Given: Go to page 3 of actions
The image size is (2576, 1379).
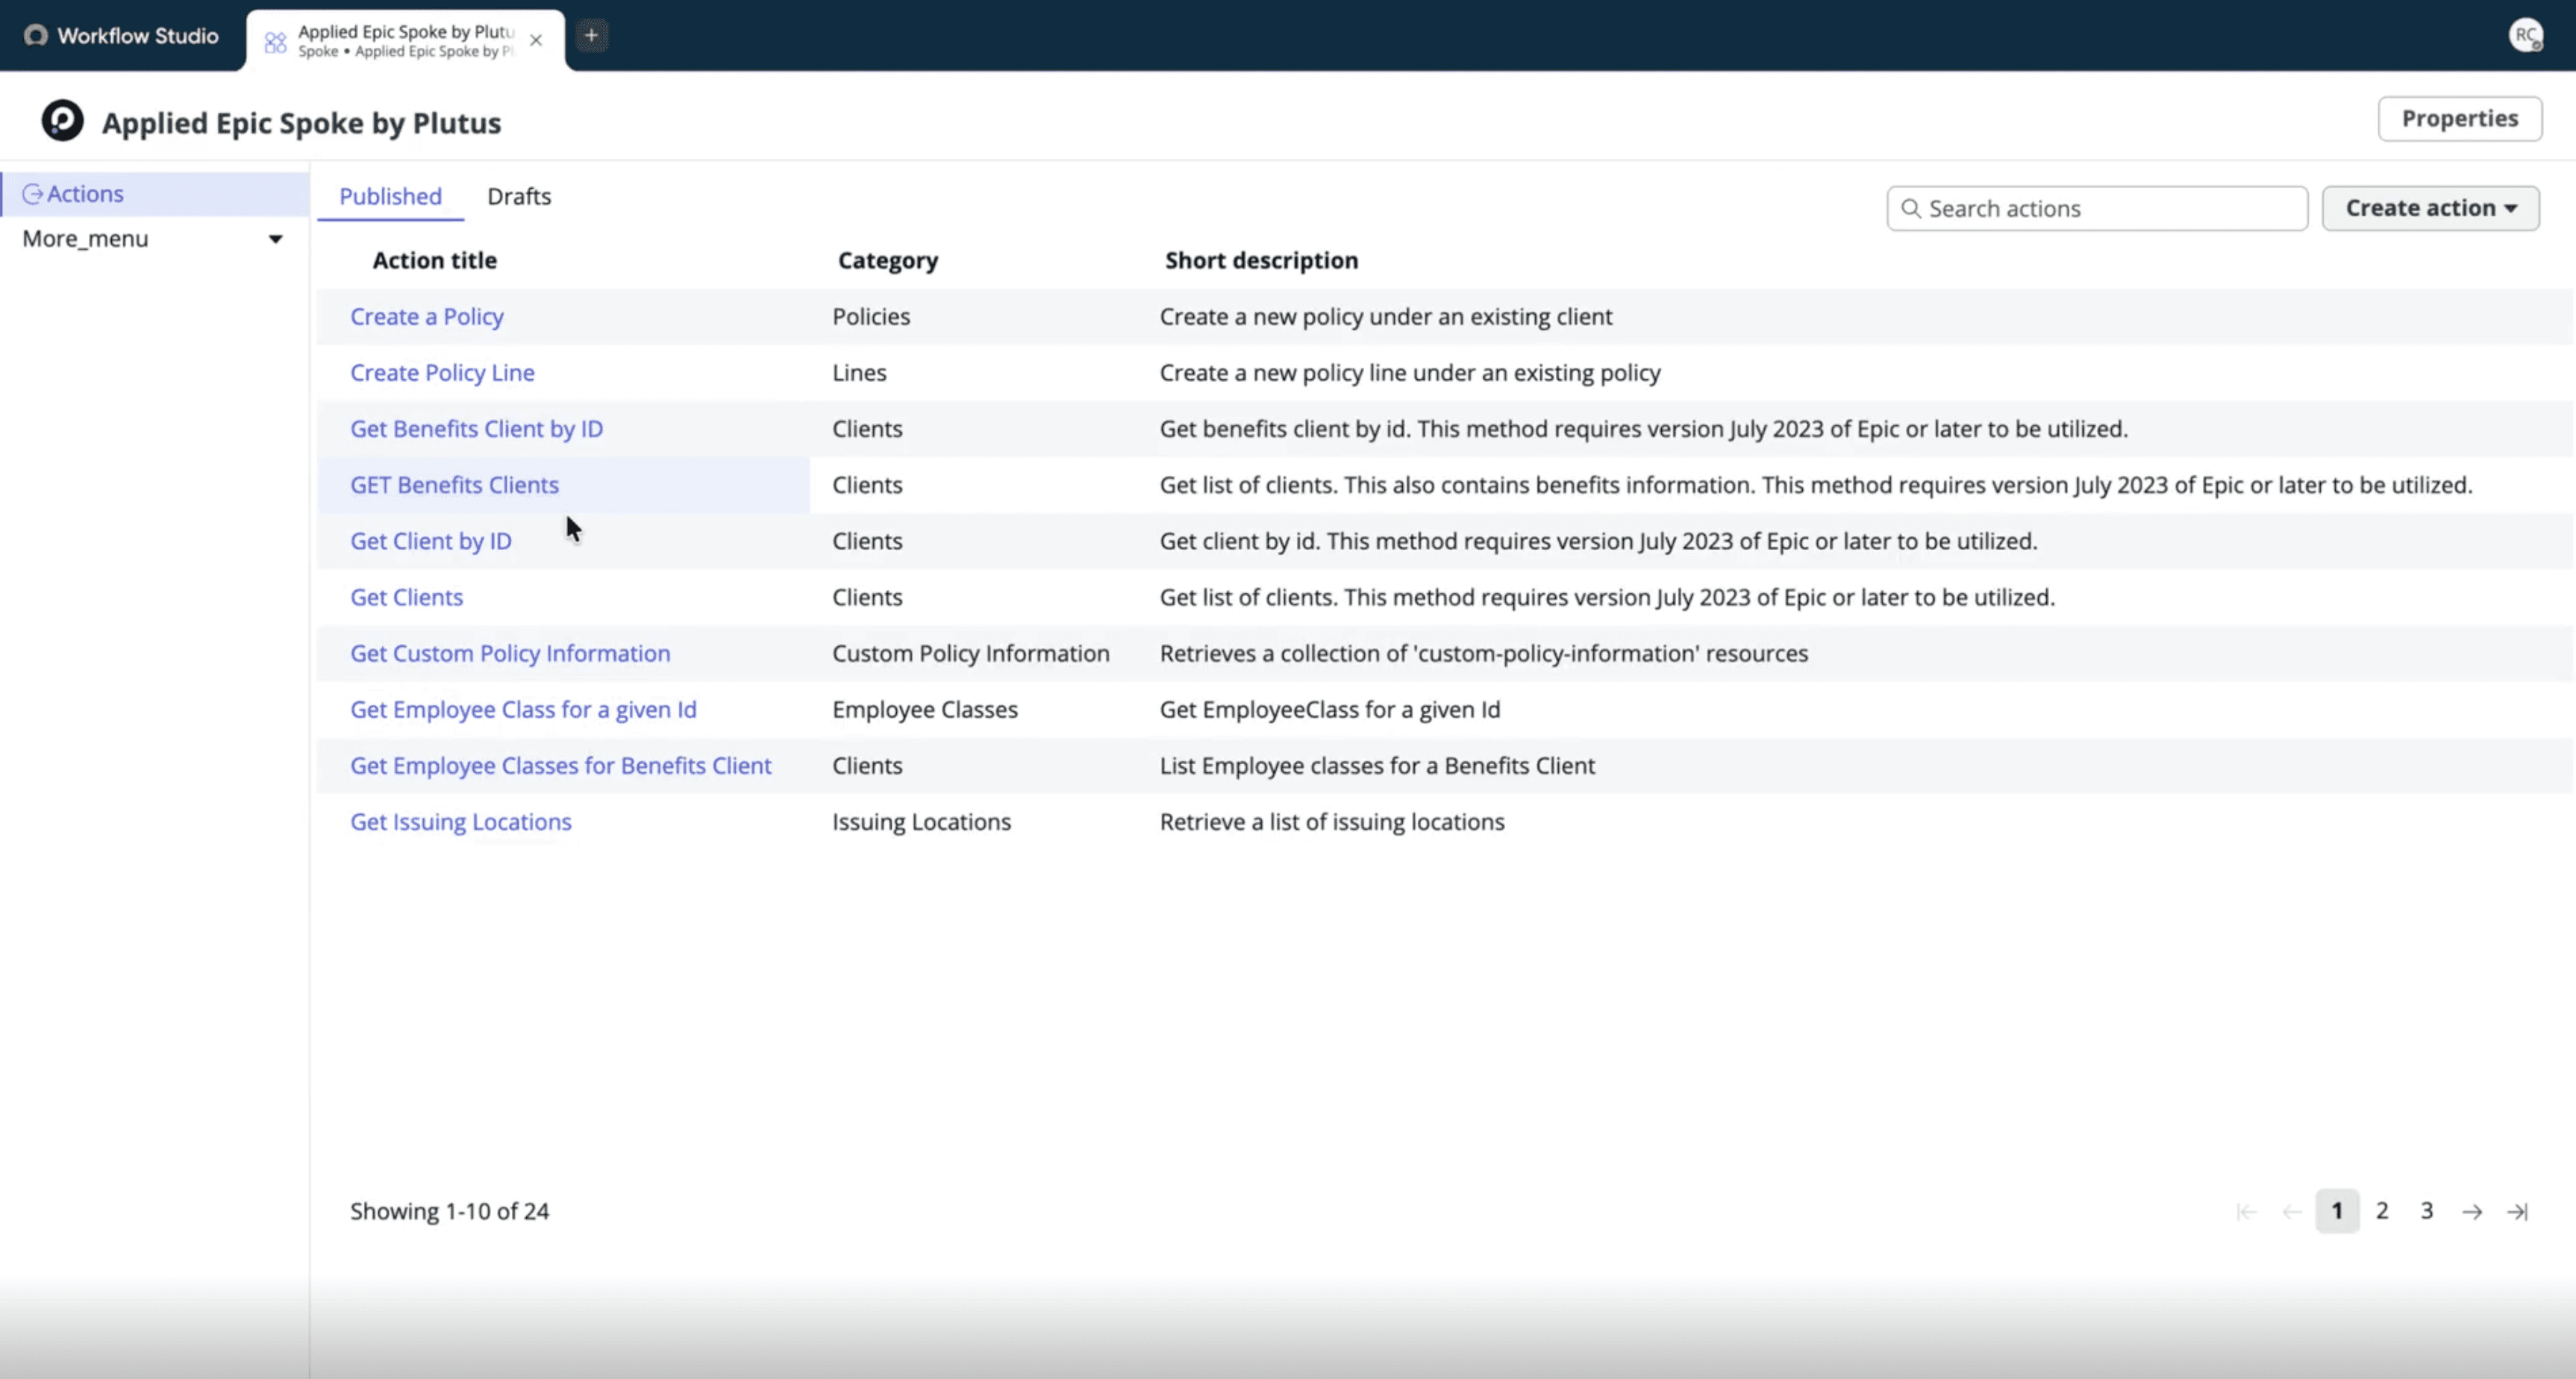Looking at the screenshot, I should click(x=2426, y=1211).
